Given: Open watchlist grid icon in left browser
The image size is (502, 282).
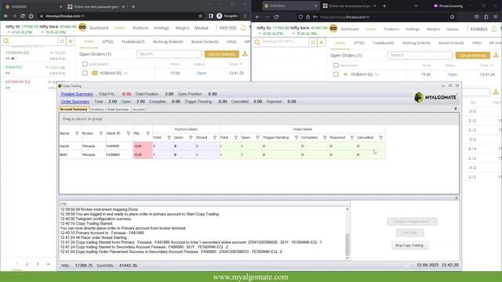Looking at the screenshot, I should tap(62, 42).
